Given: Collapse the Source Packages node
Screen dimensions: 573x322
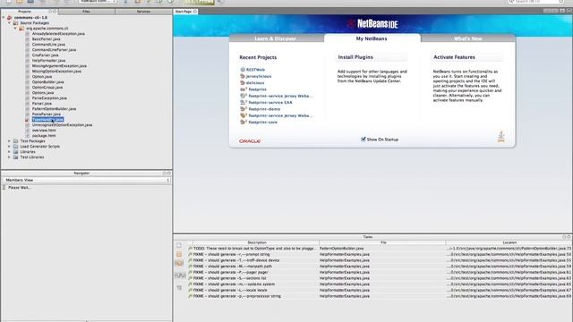Looking at the screenshot, I should [10, 22].
